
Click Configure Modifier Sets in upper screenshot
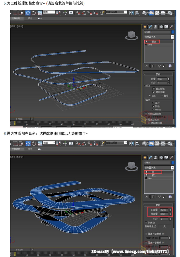coord(170,66)
